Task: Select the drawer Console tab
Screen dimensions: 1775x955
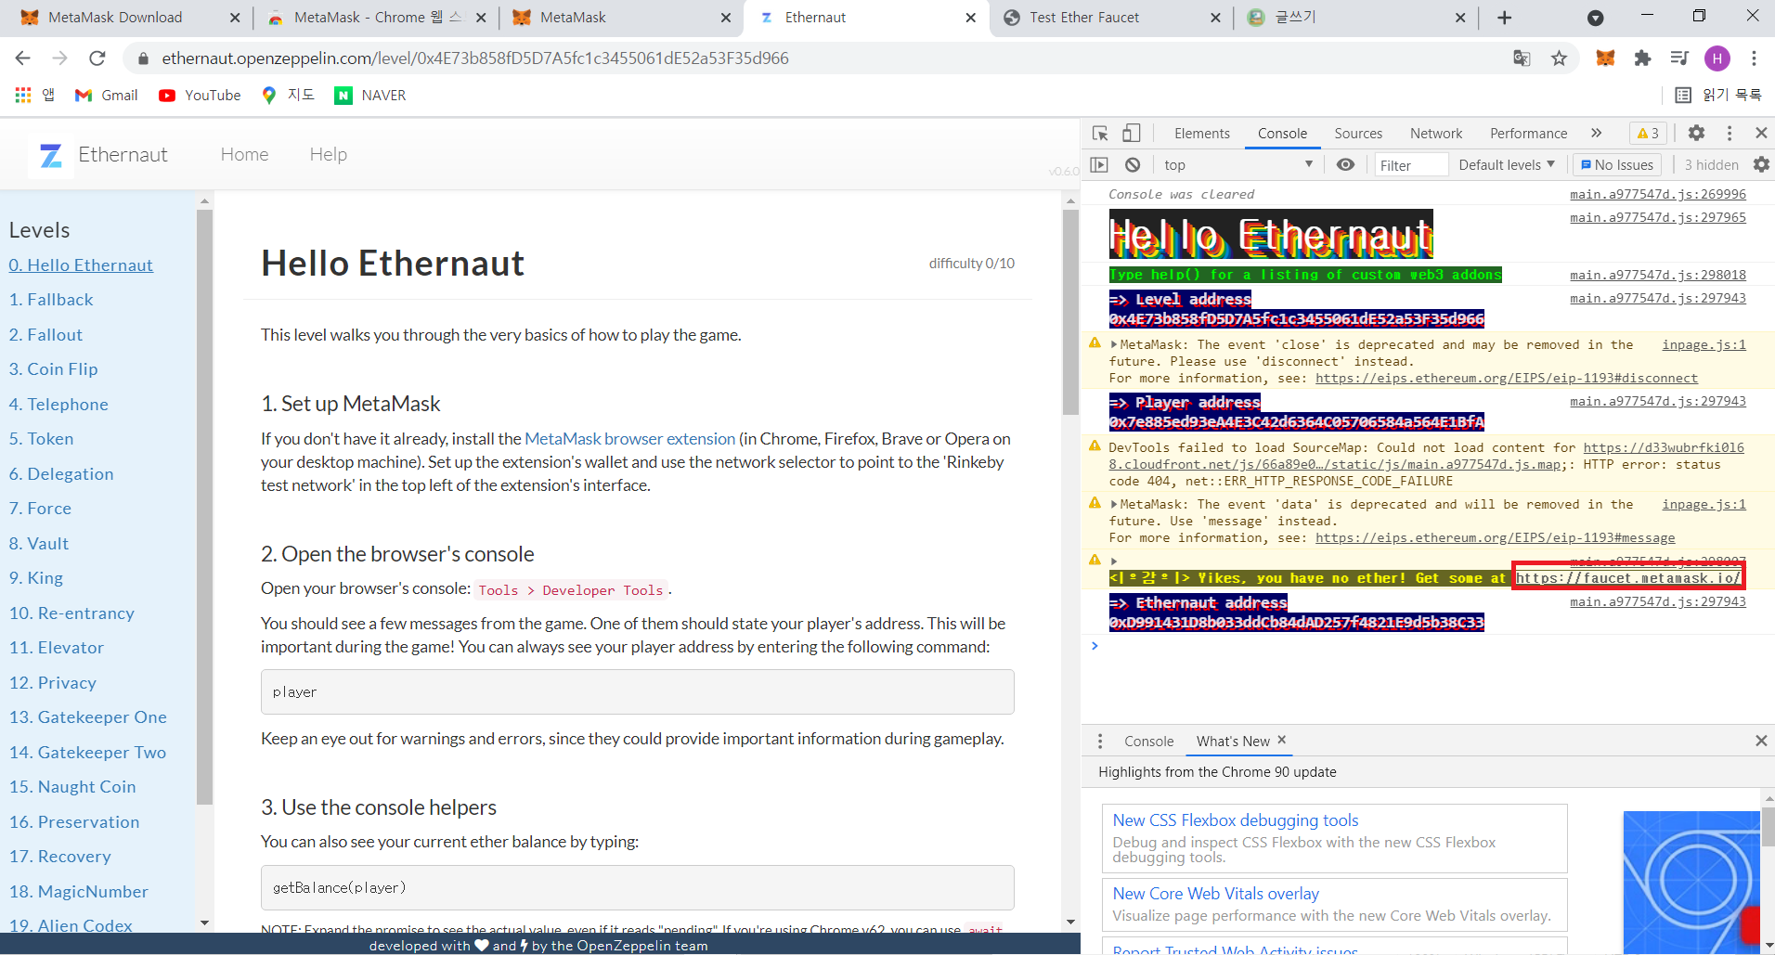Action: coord(1148,741)
